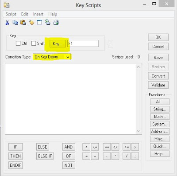Open the Math... functions list
This screenshot has width=177, height=176.
(160, 117)
